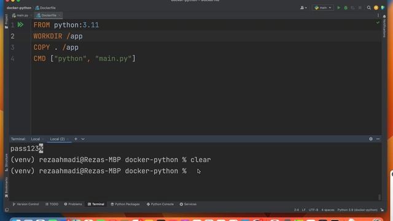393x221 pixels.
Task: Change line separator LF
Action: coord(304,210)
